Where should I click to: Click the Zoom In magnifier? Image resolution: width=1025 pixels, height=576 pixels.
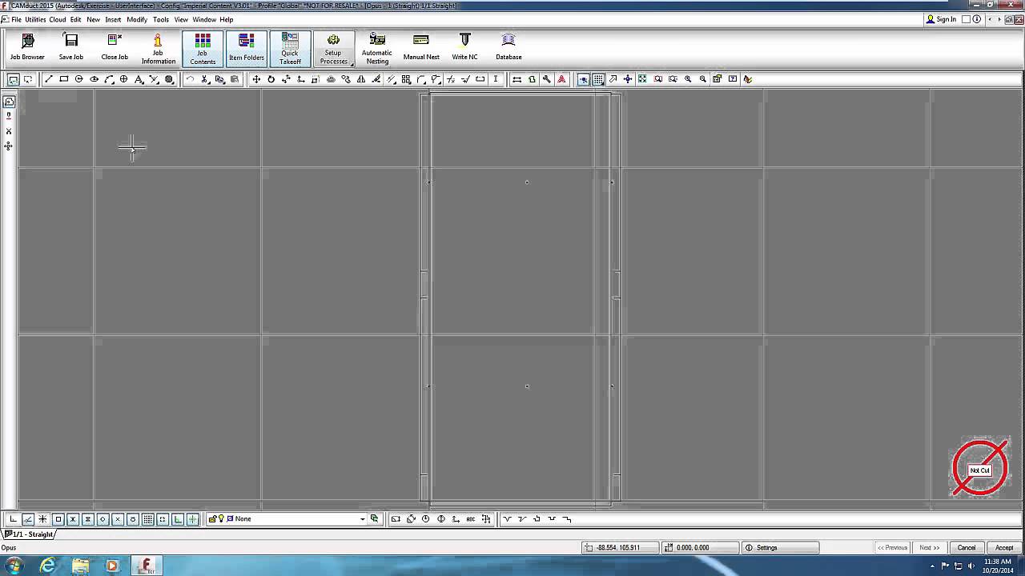click(688, 79)
